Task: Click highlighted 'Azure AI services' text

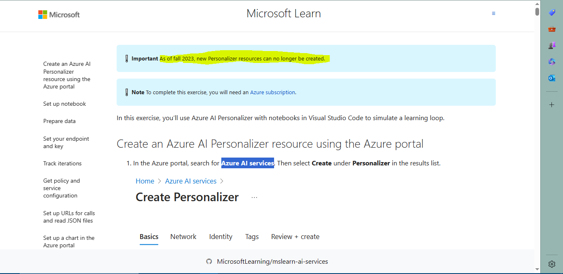Action: (248, 163)
